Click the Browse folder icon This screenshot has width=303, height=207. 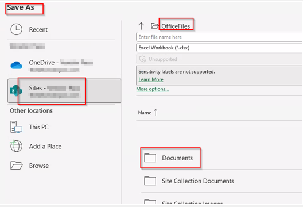coord(17,166)
